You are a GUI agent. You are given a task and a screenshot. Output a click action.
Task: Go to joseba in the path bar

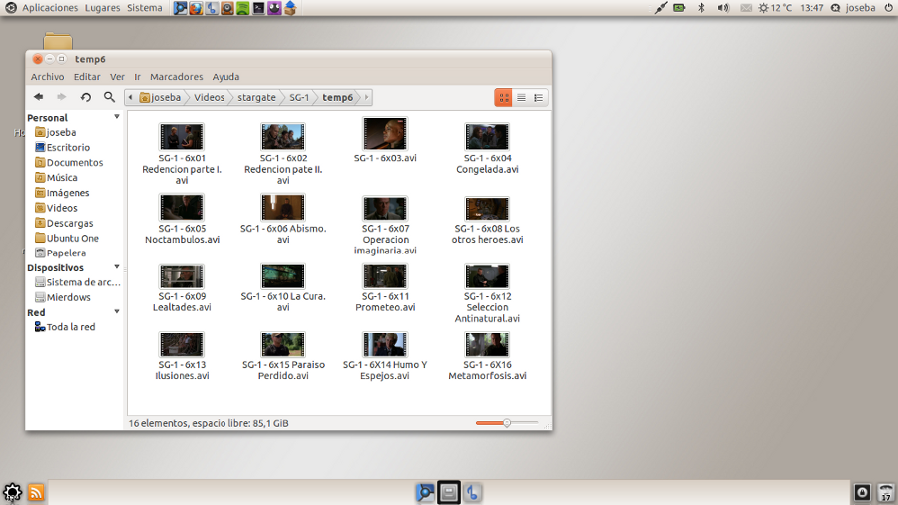pos(161,98)
